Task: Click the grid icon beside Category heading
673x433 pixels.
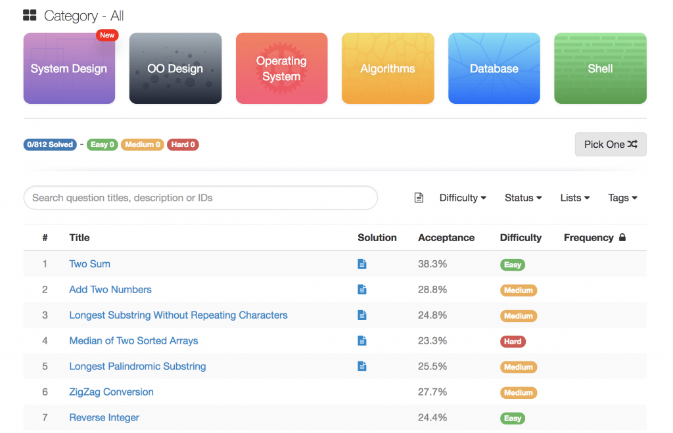Action: [30, 16]
